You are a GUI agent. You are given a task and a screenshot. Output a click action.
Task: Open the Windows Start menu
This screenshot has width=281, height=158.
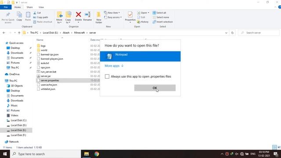click(5, 154)
